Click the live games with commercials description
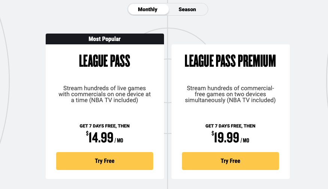Screen dimensions: 328x189 tap(104, 94)
